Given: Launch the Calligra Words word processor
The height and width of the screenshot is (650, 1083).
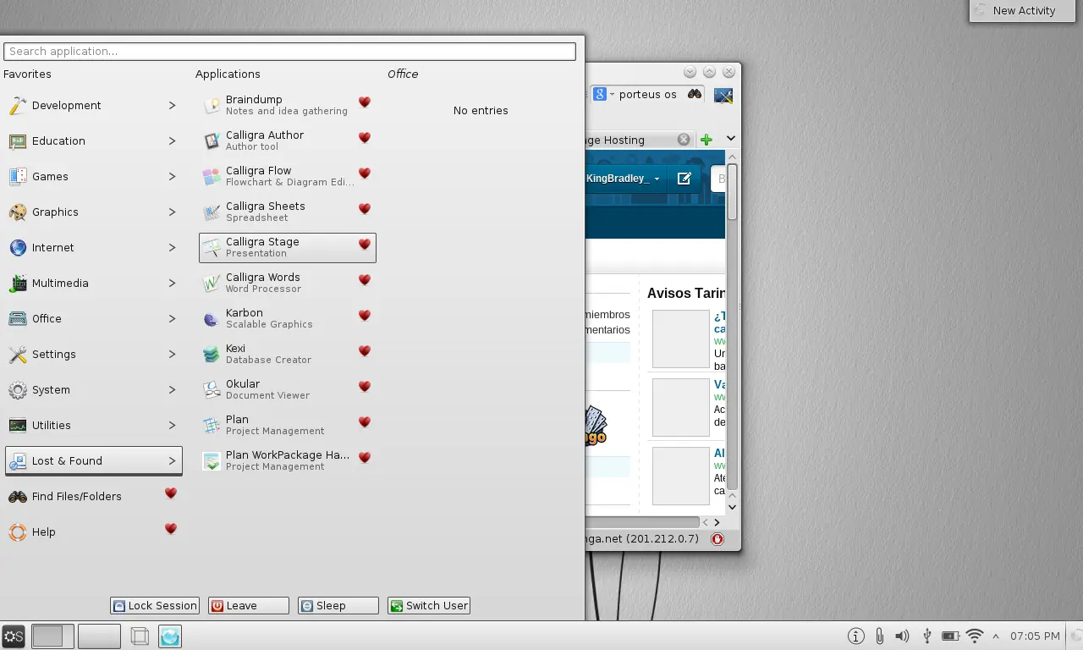Looking at the screenshot, I should [x=288, y=283].
